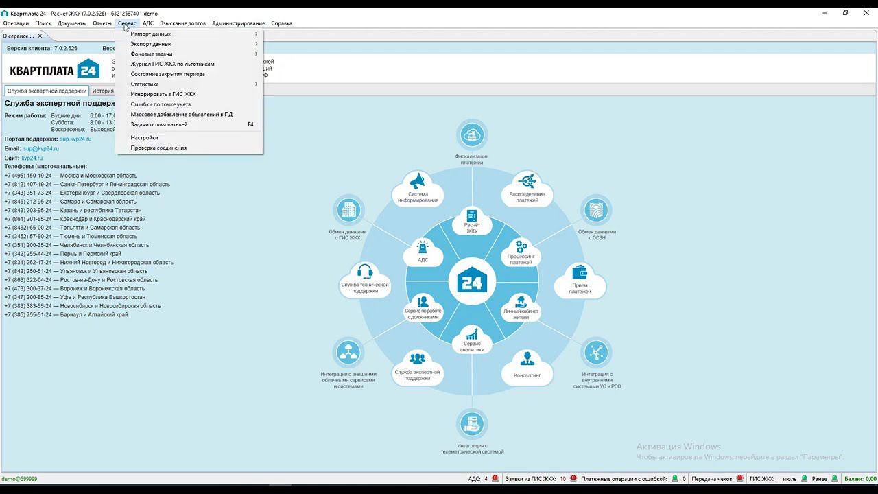The height and width of the screenshot is (494, 878).
Task: Click the Обмен данными с ГИС ЖКХ icon
Action: click(x=348, y=210)
